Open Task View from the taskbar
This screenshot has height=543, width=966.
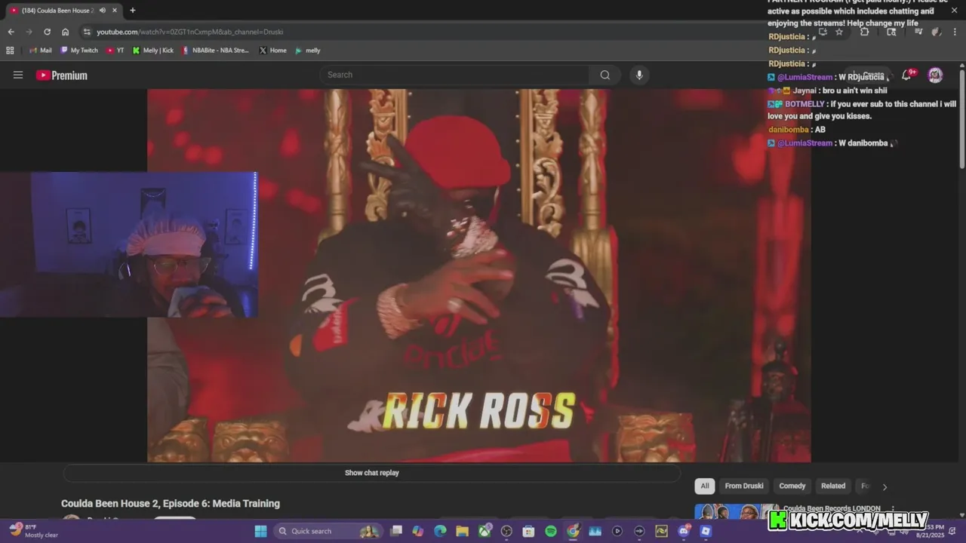click(396, 531)
